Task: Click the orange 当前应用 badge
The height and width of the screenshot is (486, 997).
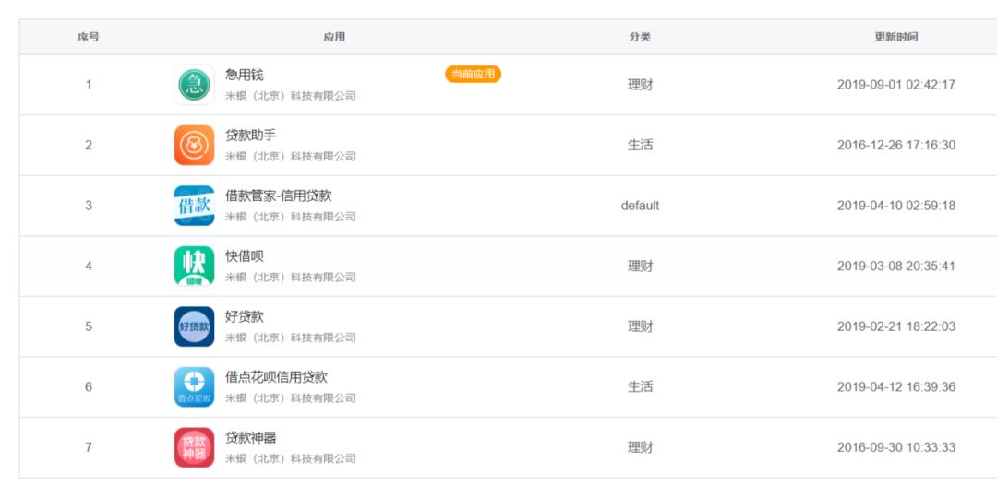Action: pyautogui.click(x=473, y=74)
